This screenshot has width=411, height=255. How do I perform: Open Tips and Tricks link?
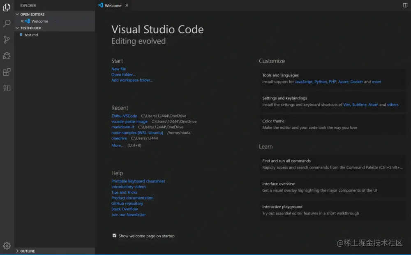[124, 192]
